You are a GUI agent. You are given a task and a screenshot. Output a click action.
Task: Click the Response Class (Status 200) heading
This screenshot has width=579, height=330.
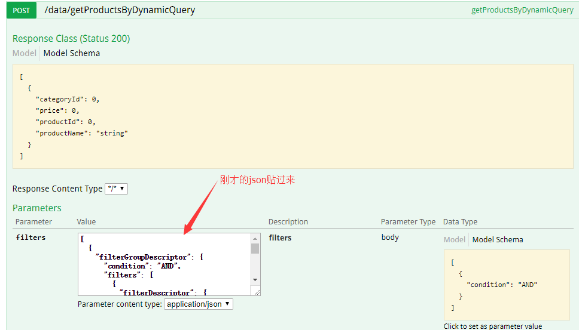71,38
